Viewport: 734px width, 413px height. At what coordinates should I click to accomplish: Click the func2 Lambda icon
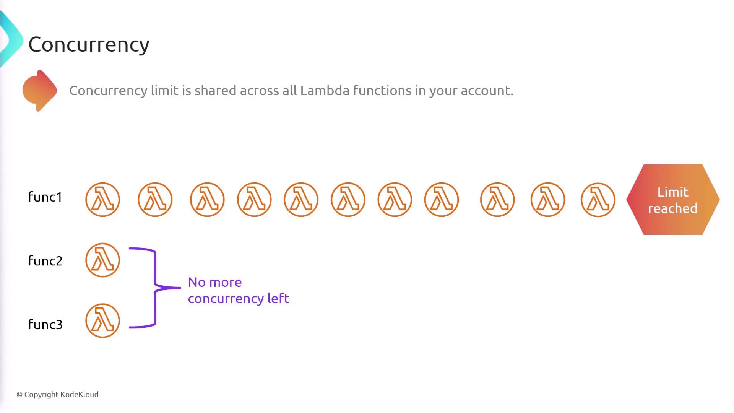(x=102, y=260)
